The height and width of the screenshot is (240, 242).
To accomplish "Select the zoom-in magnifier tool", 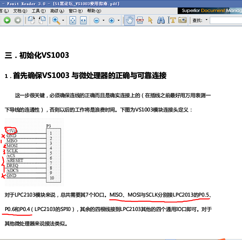I will click(56, 21).
